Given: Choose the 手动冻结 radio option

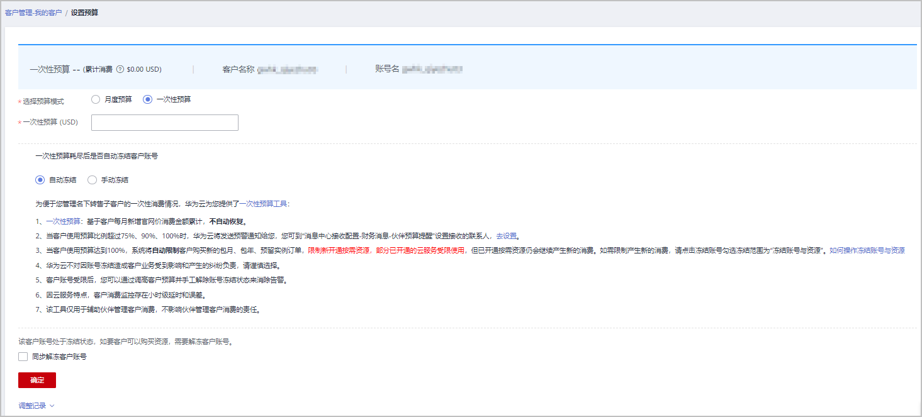Looking at the screenshot, I should click(93, 180).
